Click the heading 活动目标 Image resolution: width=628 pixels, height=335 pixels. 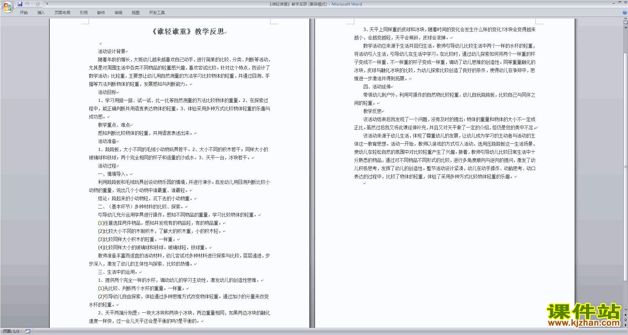point(107,92)
